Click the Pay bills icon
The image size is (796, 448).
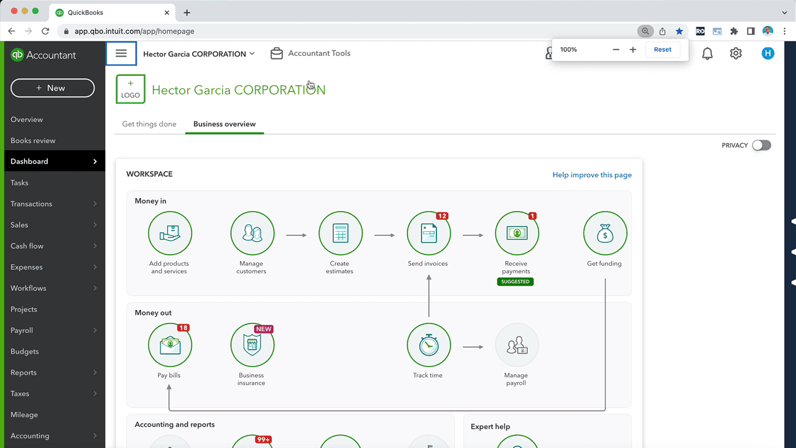tap(170, 345)
